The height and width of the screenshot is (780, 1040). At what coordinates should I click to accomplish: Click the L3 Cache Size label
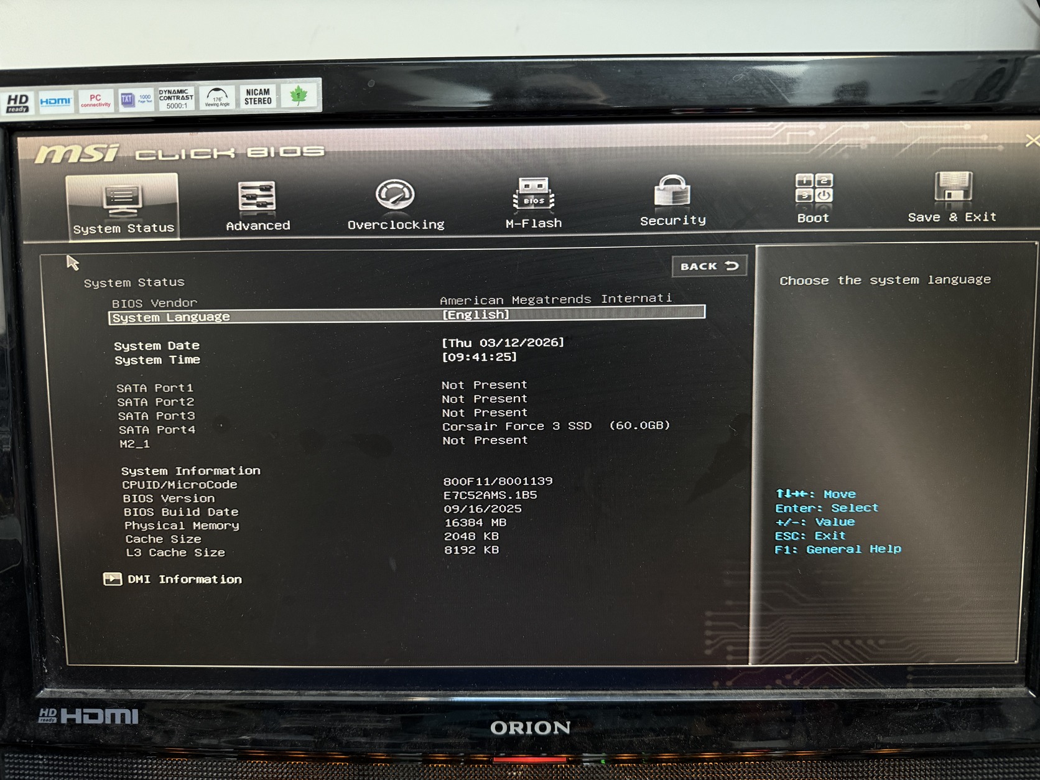[x=175, y=552]
